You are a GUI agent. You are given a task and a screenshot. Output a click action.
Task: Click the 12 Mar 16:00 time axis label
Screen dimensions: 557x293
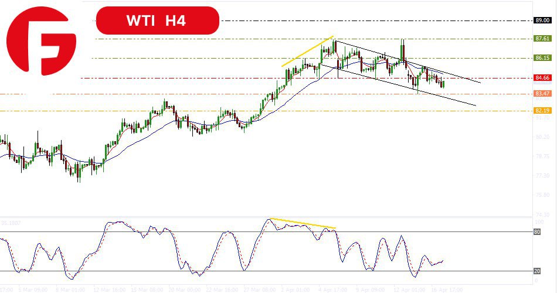click(x=110, y=290)
